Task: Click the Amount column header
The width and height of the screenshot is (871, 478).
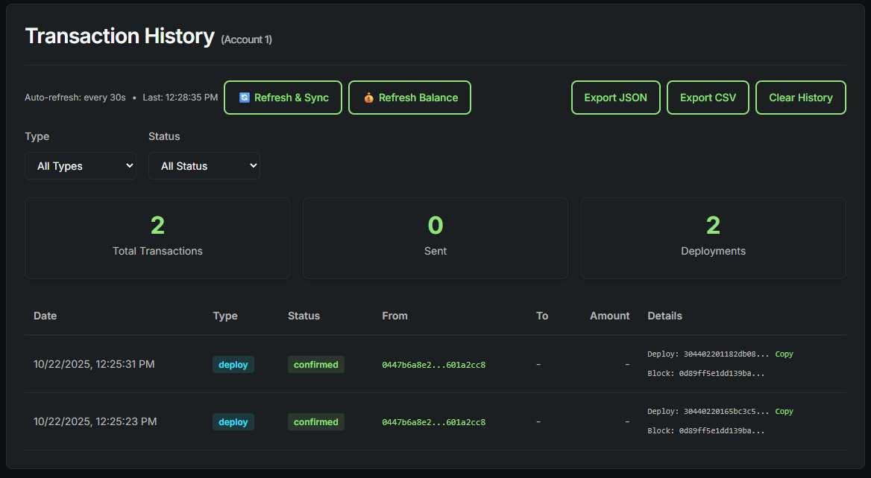Action: click(609, 316)
